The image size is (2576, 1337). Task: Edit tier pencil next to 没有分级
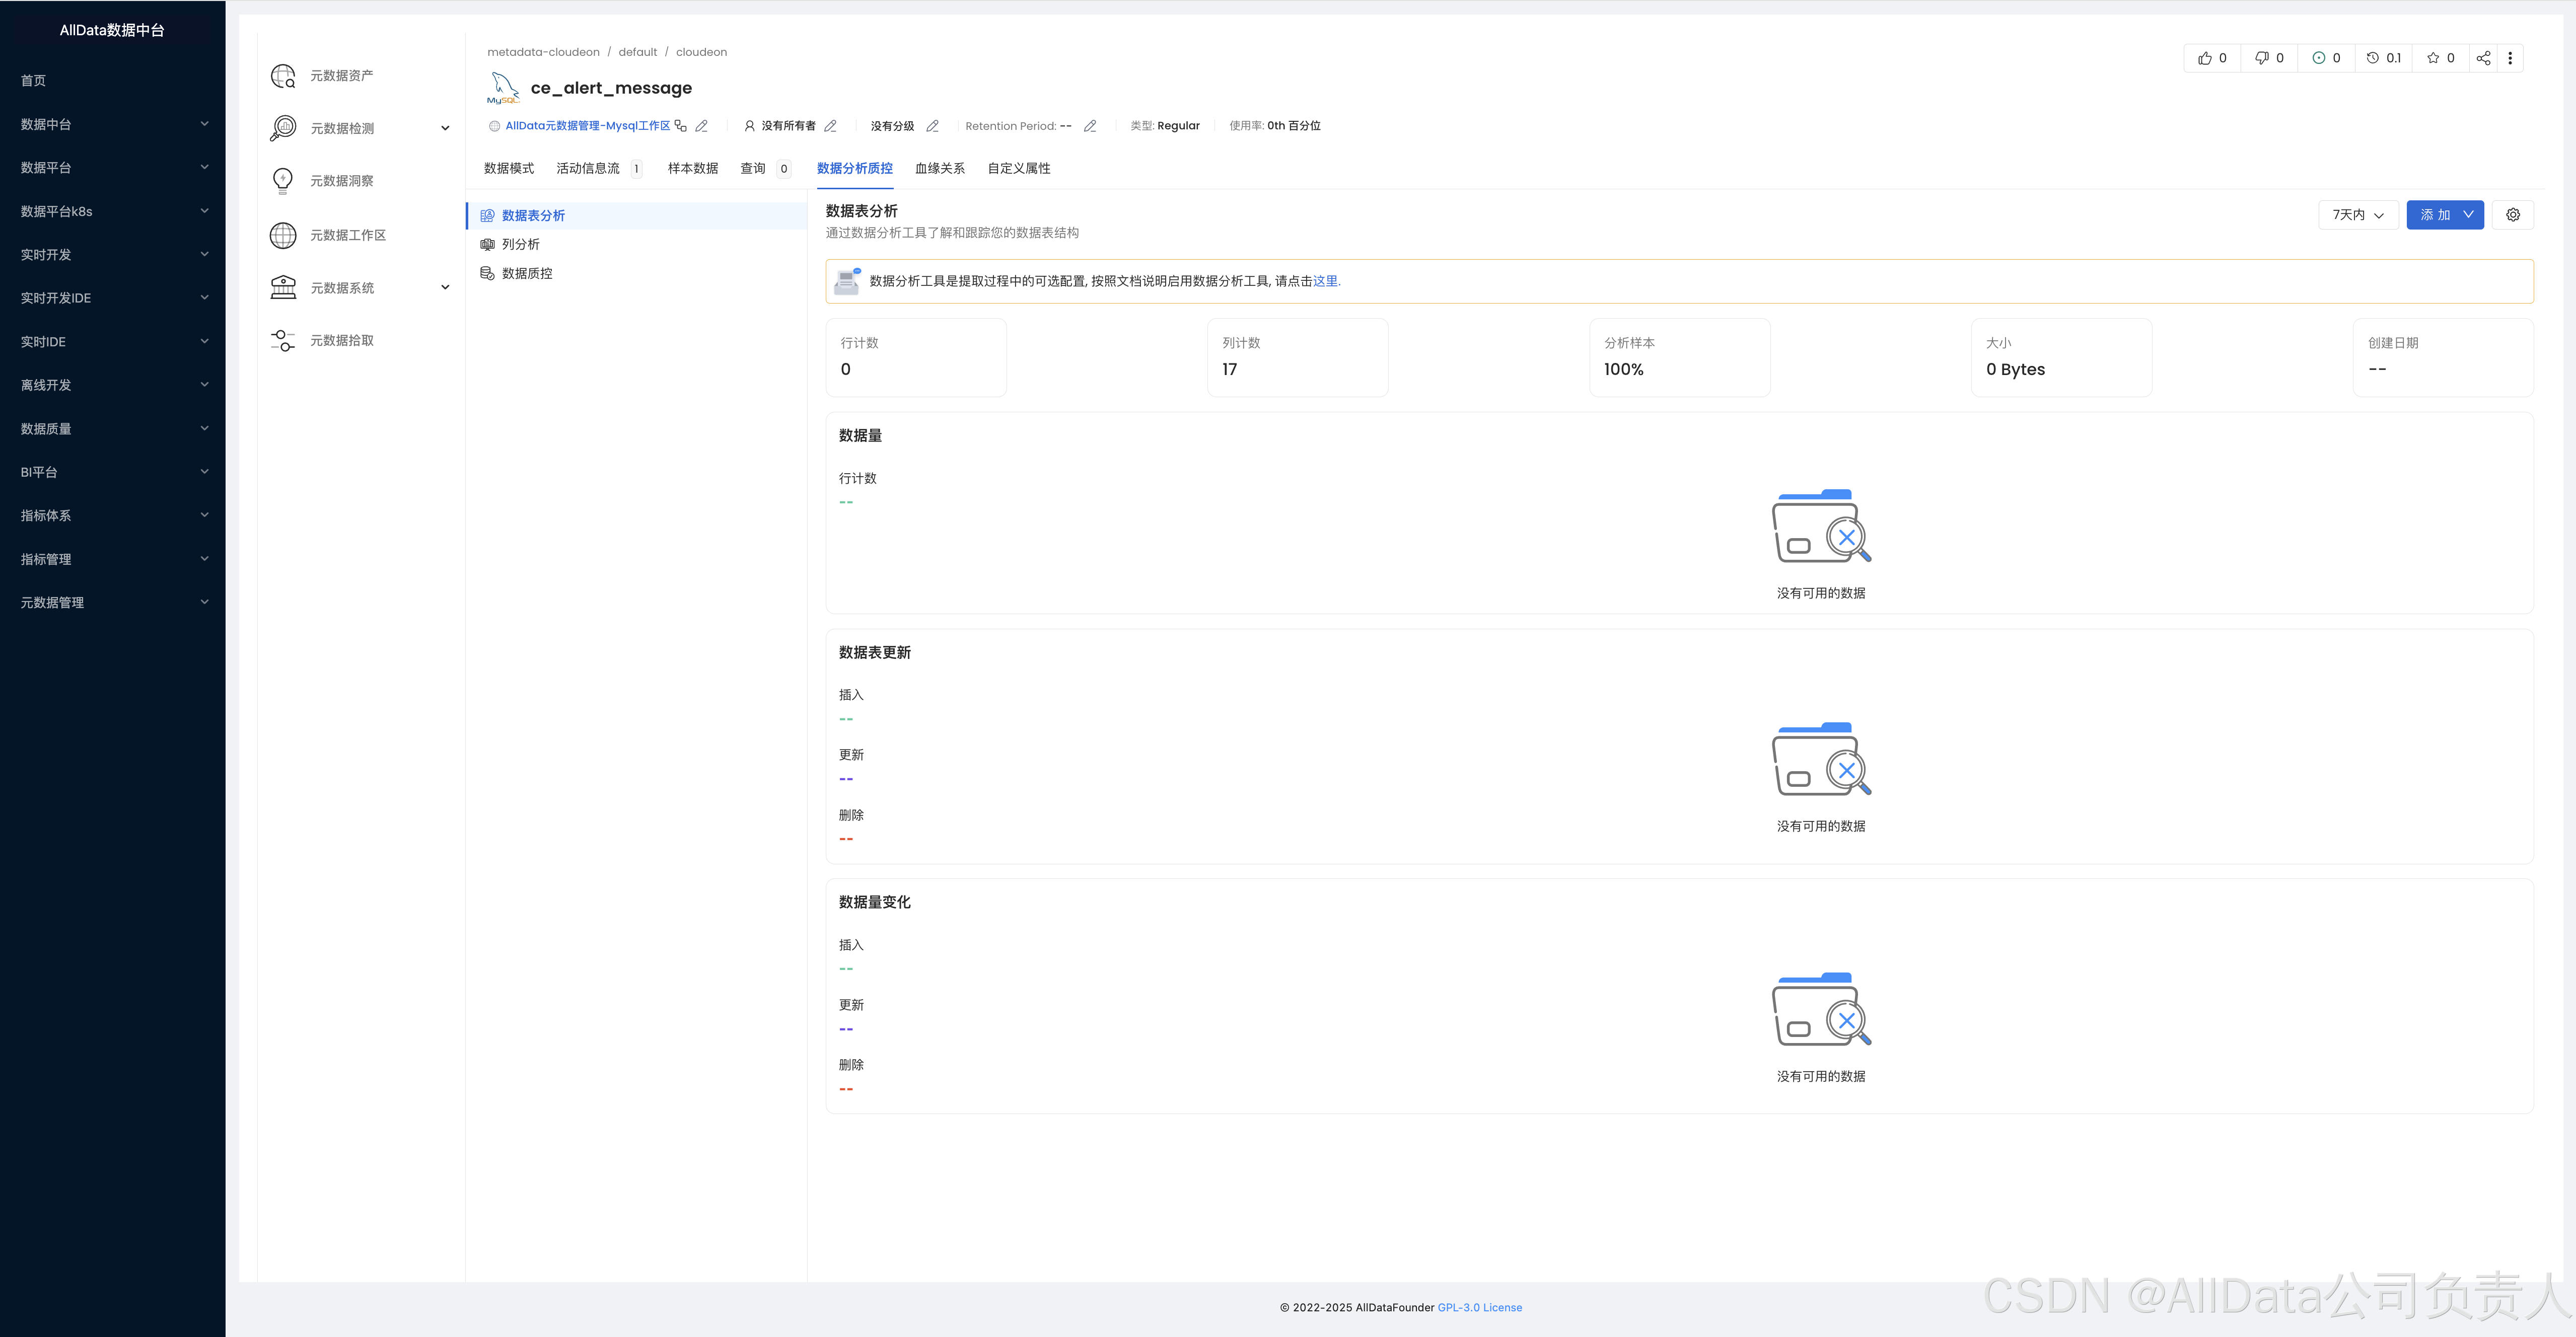point(932,126)
